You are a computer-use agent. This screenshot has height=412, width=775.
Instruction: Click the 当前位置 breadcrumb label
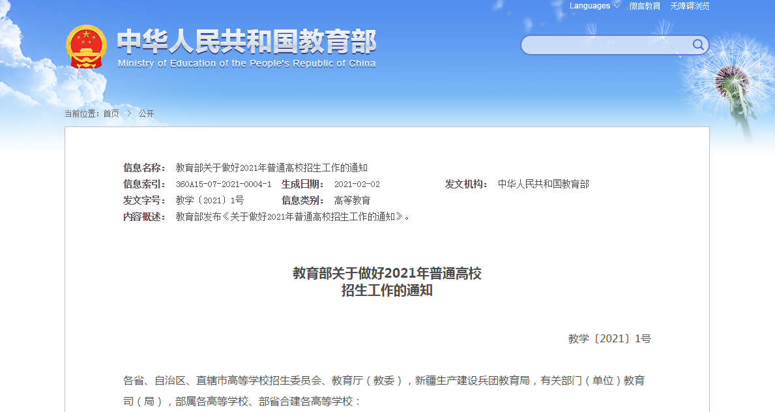tap(83, 114)
